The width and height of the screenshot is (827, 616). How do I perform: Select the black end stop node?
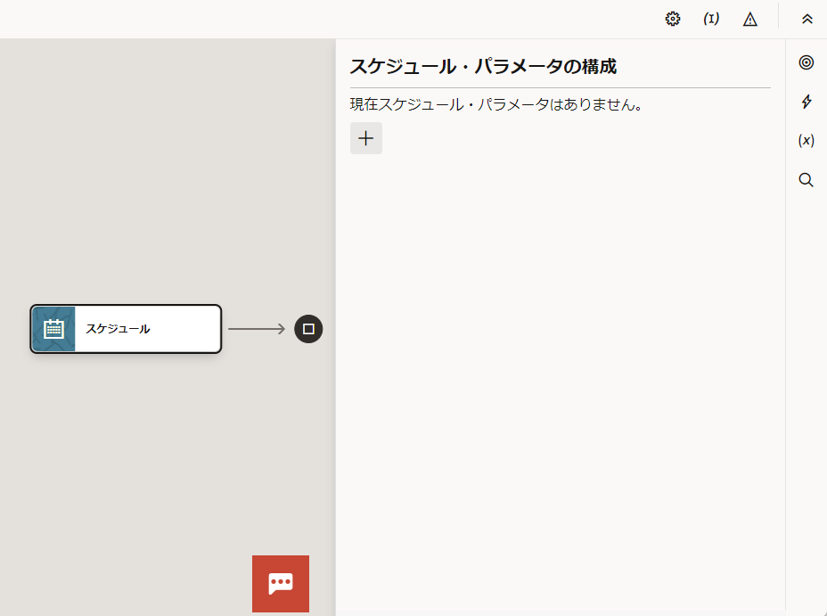coord(308,329)
